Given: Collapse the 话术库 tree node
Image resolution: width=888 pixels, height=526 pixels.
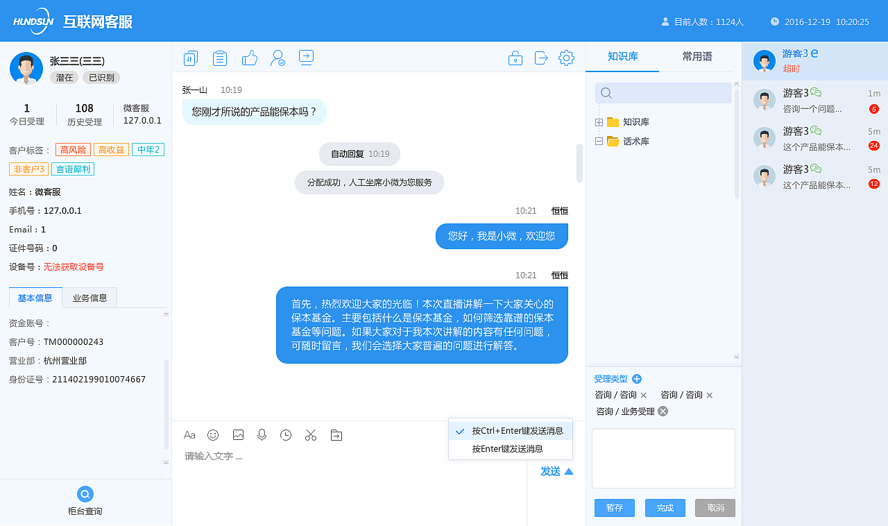Looking at the screenshot, I should [597, 141].
